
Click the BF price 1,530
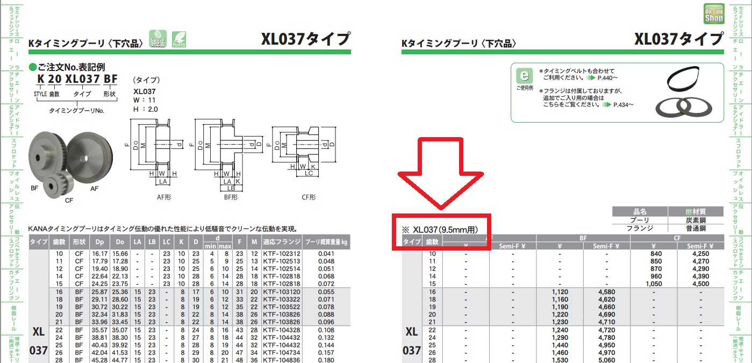click(560, 360)
